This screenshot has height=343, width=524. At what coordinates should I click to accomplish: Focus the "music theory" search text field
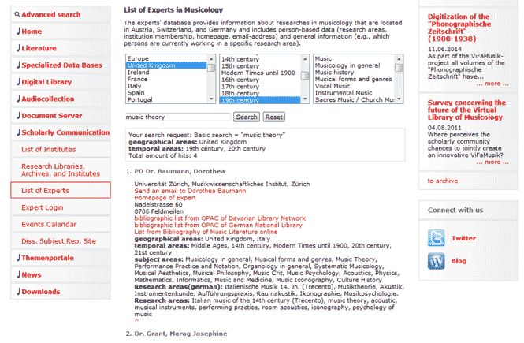pyautogui.click(x=178, y=117)
